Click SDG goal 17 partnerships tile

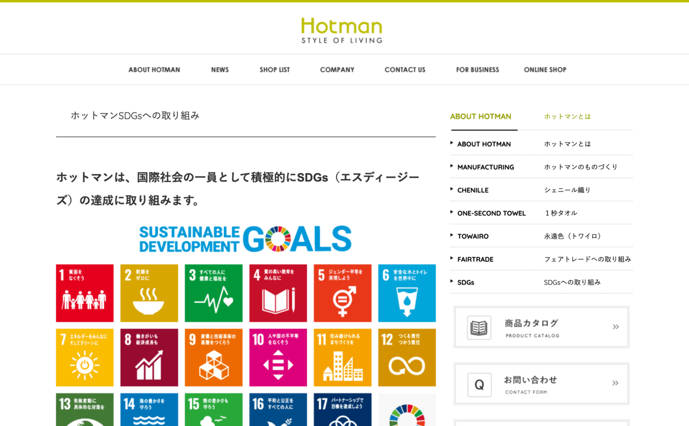coord(342,409)
